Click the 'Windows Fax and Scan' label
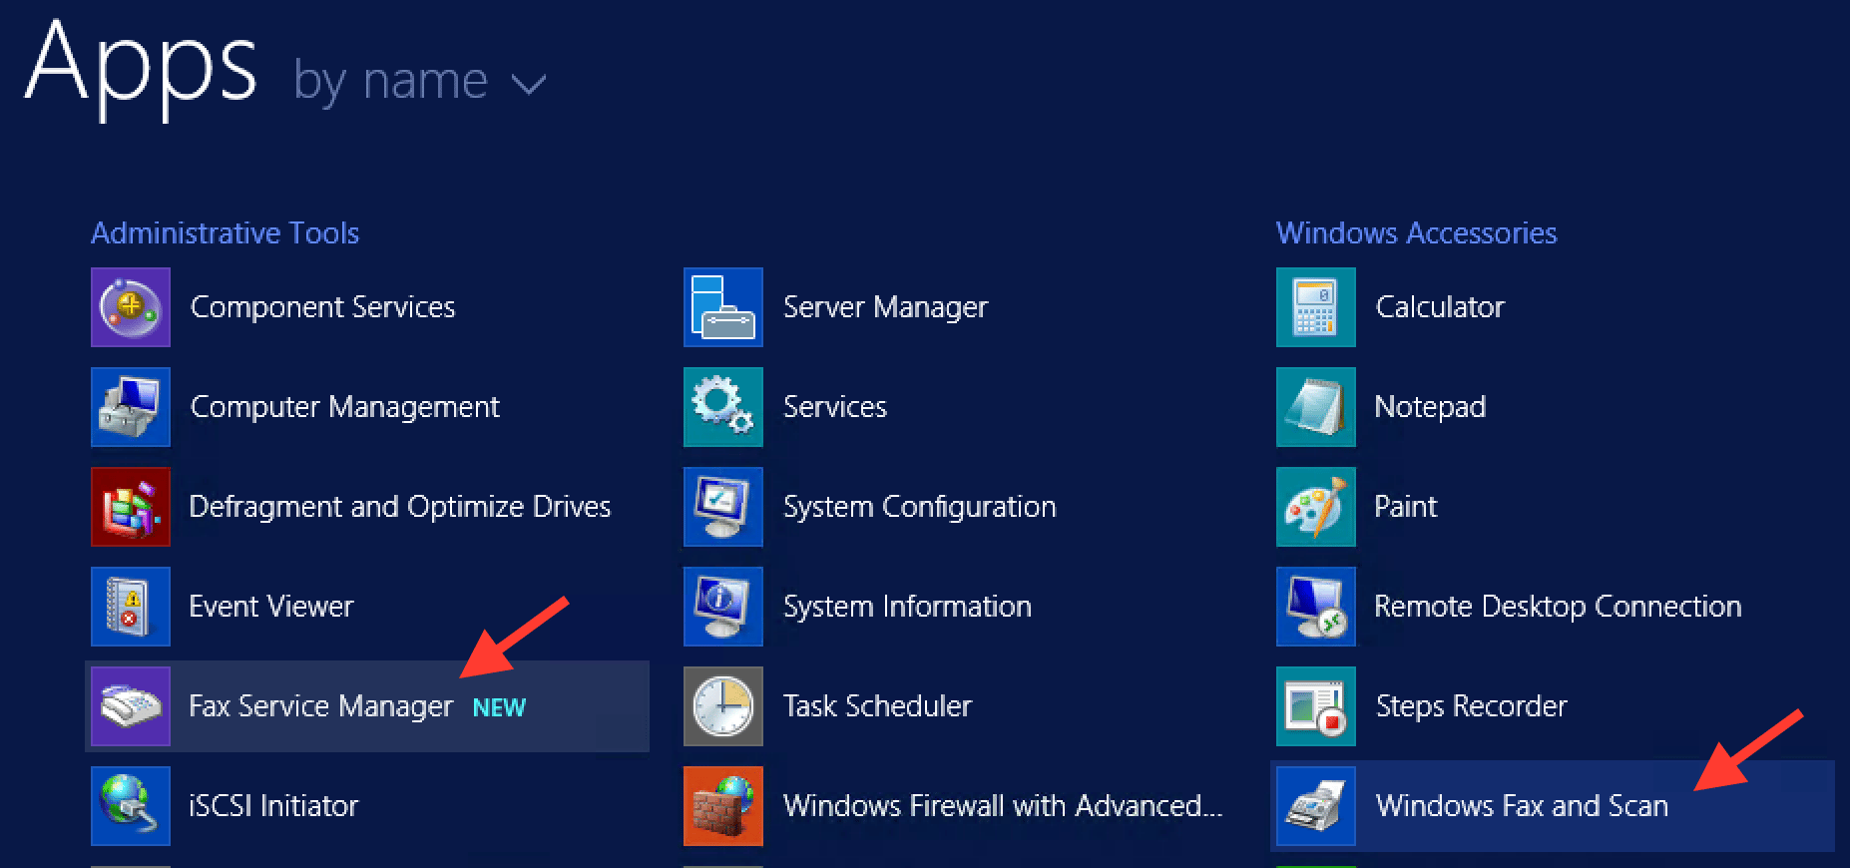 tap(1522, 806)
